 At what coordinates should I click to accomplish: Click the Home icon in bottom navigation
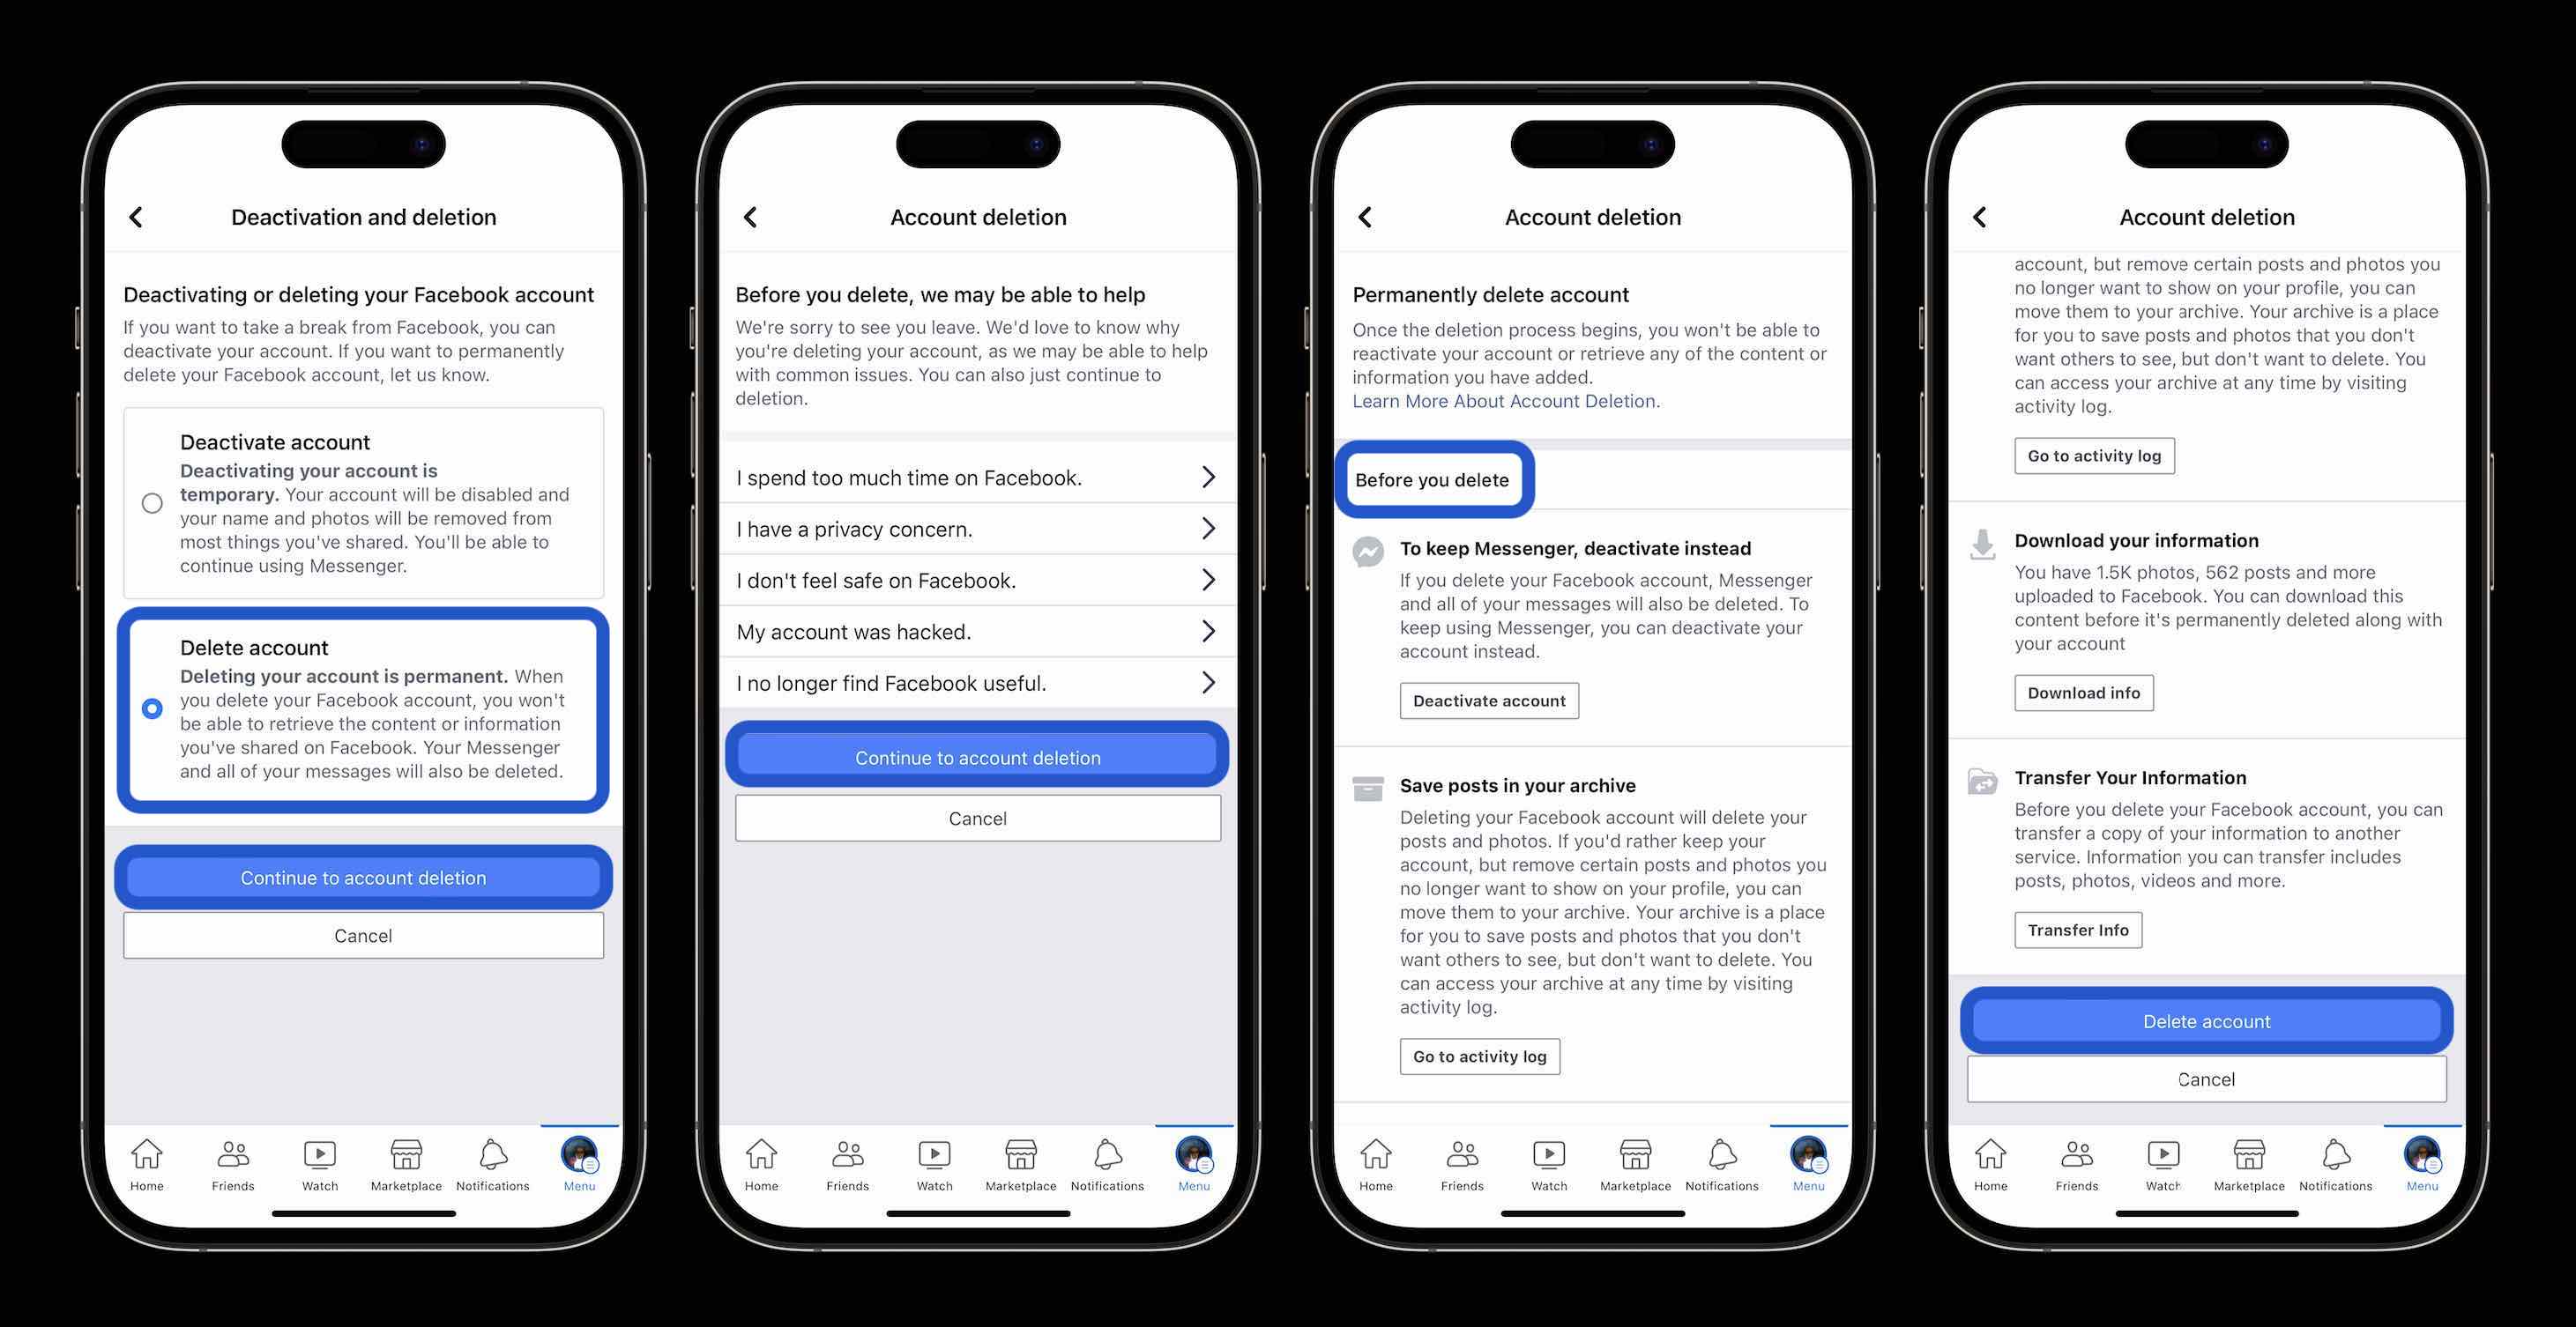(x=145, y=1156)
